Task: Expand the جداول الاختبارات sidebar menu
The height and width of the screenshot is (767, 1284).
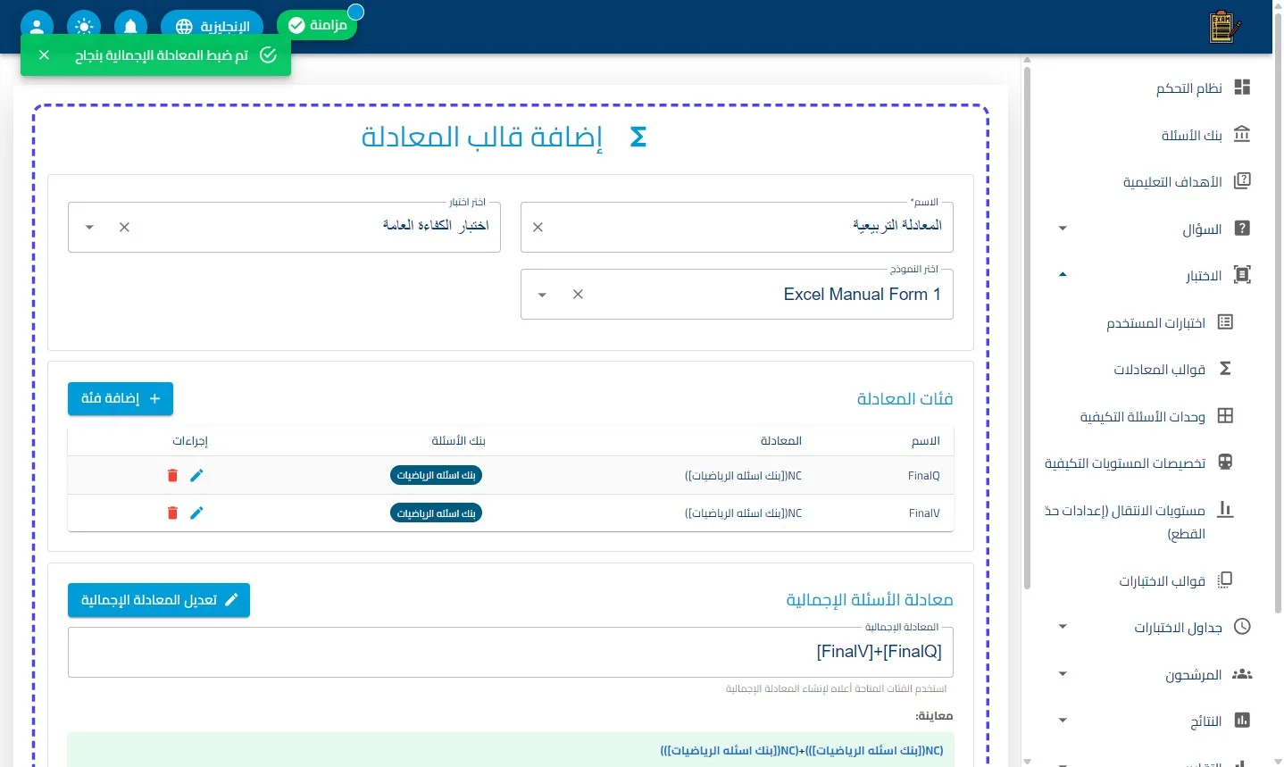Action: [x=1063, y=627]
